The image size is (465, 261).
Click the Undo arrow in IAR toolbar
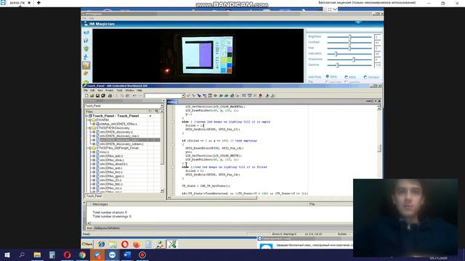(134, 96)
